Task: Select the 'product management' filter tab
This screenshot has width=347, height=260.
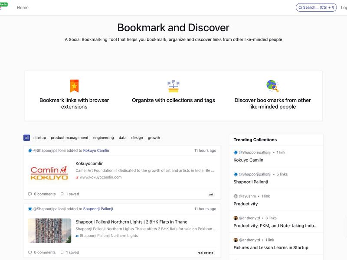Action: click(x=69, y=138)
